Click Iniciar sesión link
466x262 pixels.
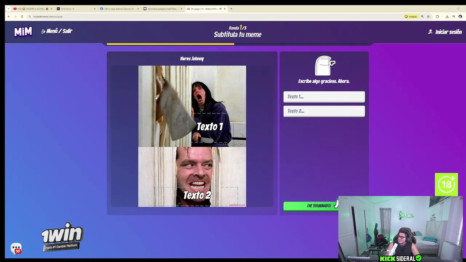pyautogui.click(x=448, y=32)
